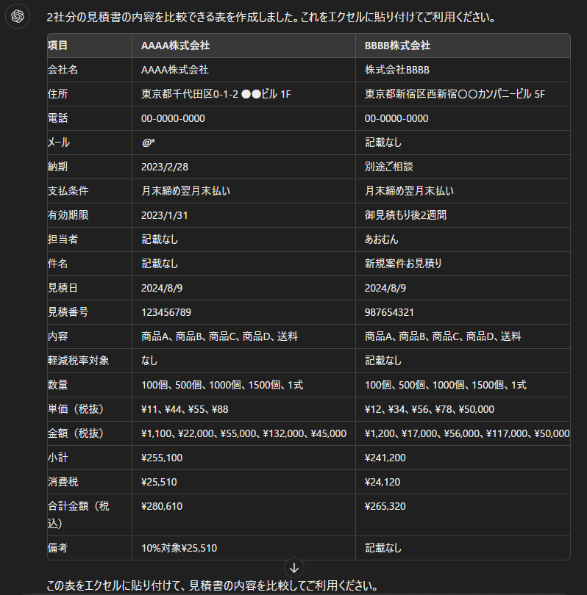Click the scroll-to-bottom arrow button
Viewport: 587px width, 595px height.
coord(294,568)
